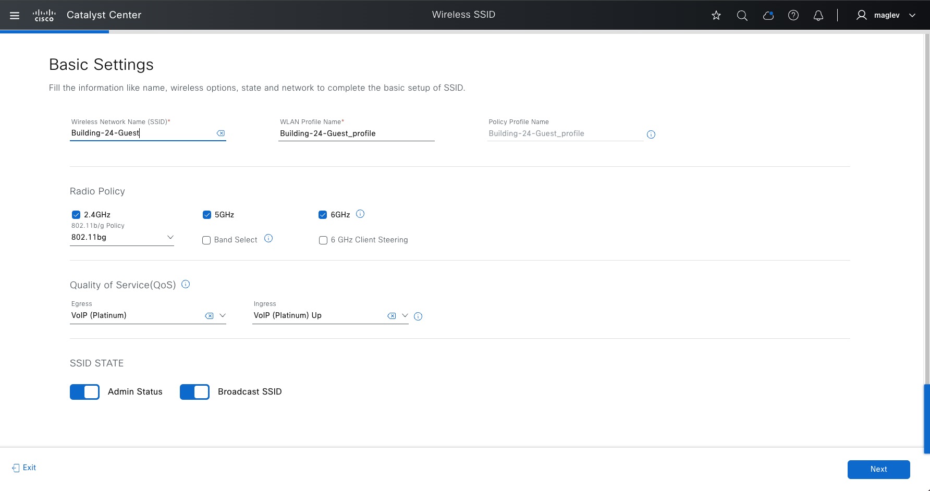Image resolution: width=930 pixels, height=491 pixels.
Task: Enable the Band Select checkbox
Action: 206,240
